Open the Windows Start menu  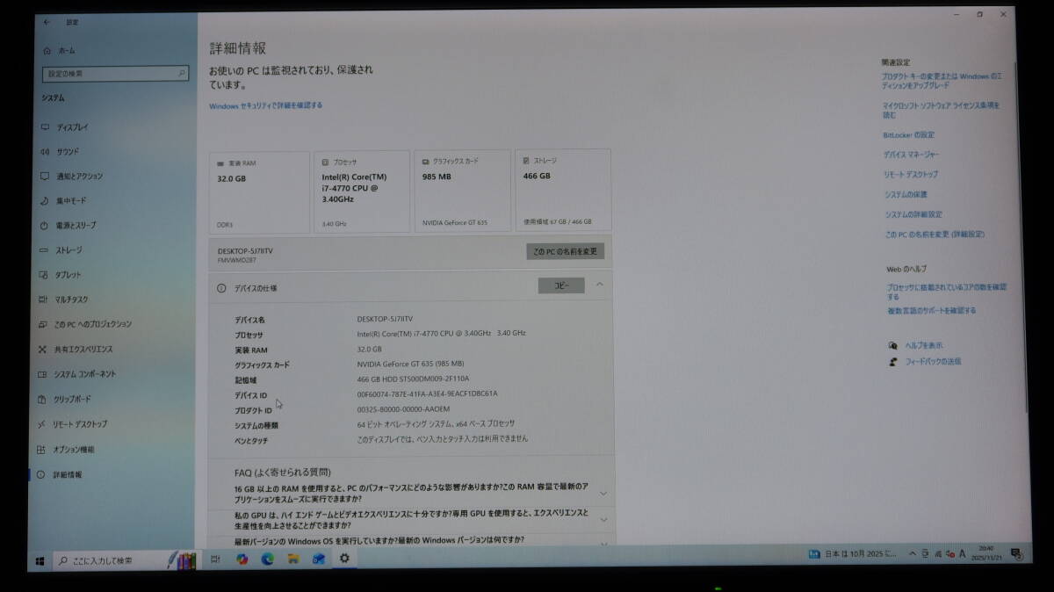pyautogui.click(x=40, y=560)
